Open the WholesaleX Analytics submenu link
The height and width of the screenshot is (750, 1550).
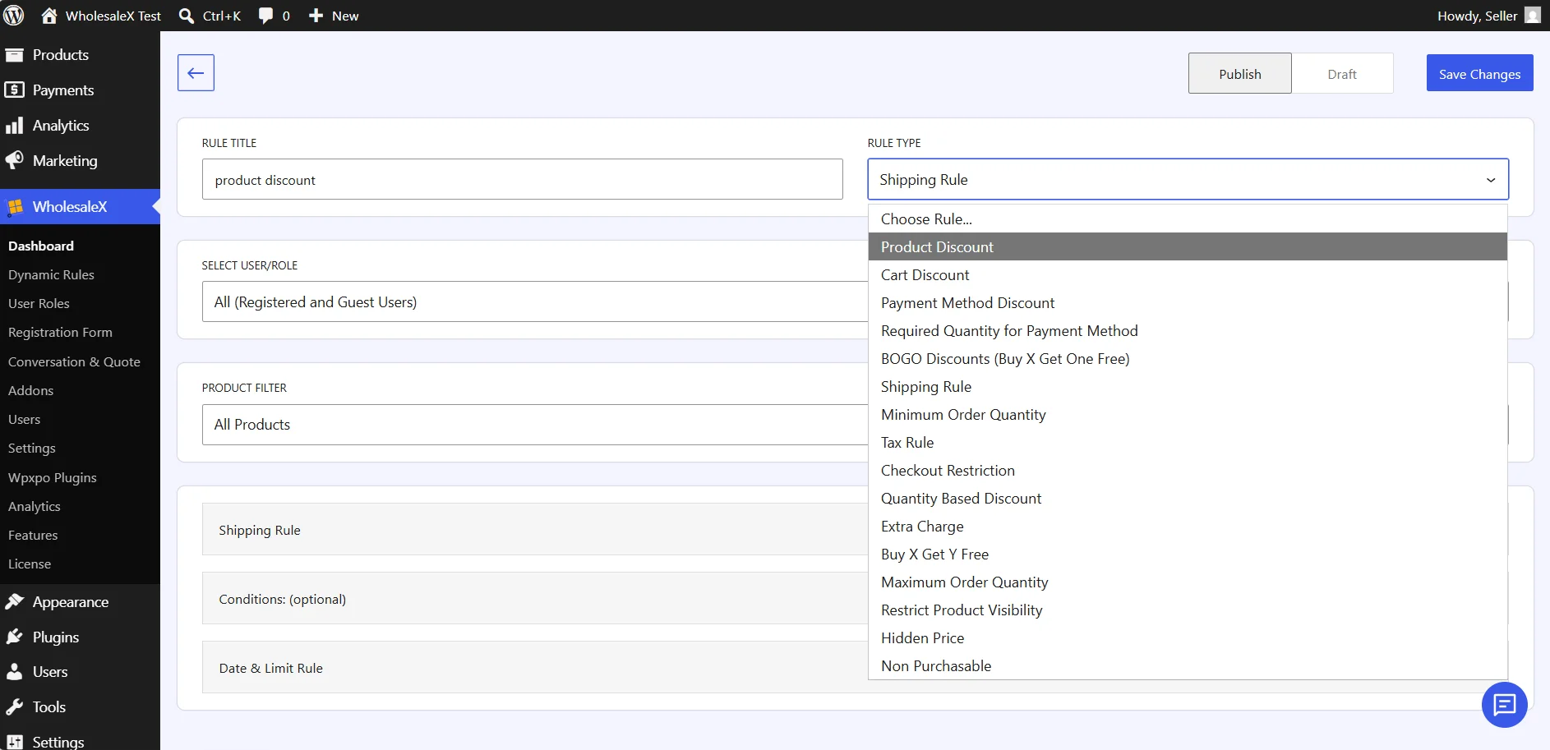(x=35, y=506)
